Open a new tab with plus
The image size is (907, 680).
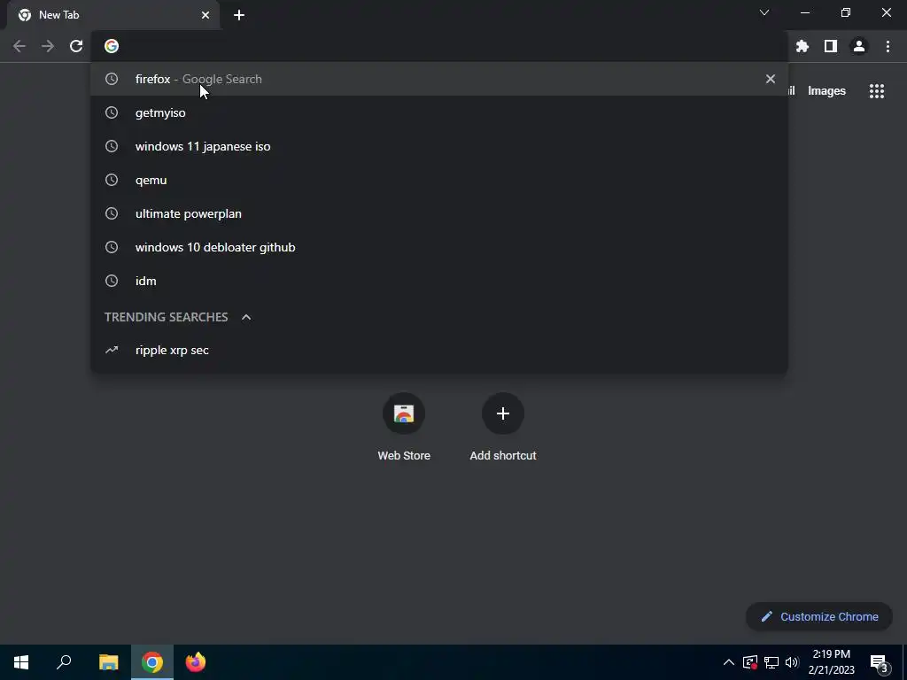(239, 15)
